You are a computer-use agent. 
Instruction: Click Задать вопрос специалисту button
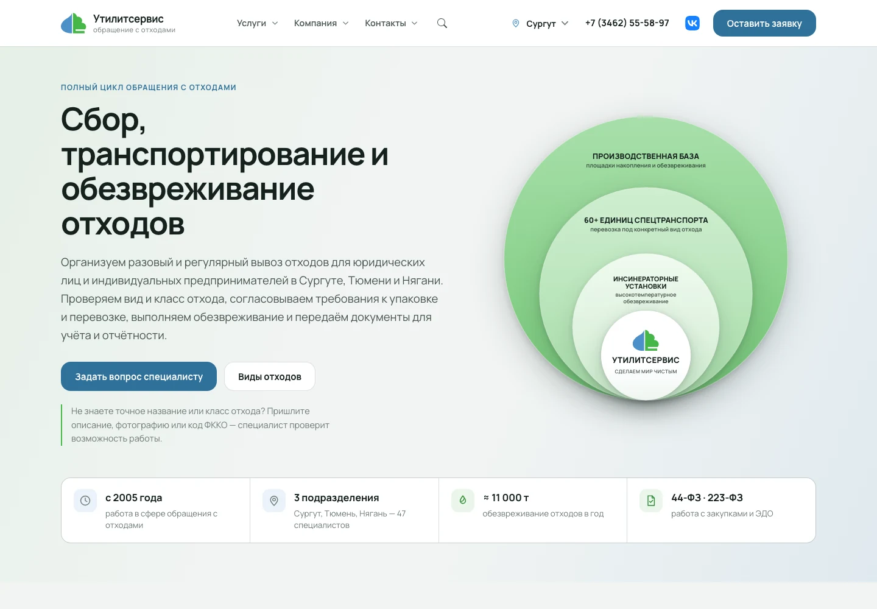click(x=139, y=376)
